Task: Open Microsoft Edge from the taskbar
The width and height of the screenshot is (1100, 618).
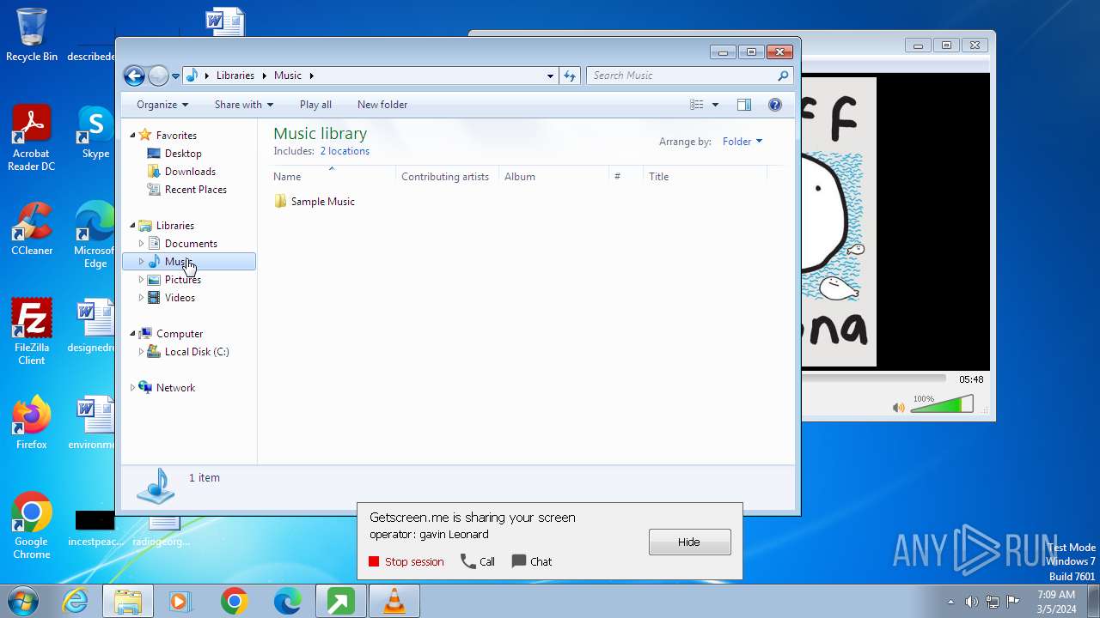Action: coord(287,602)
